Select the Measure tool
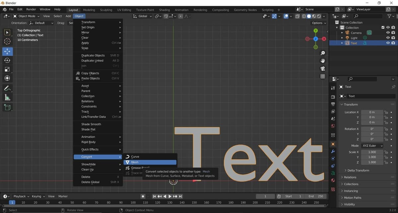398x213 pixels. coord(7,97)
